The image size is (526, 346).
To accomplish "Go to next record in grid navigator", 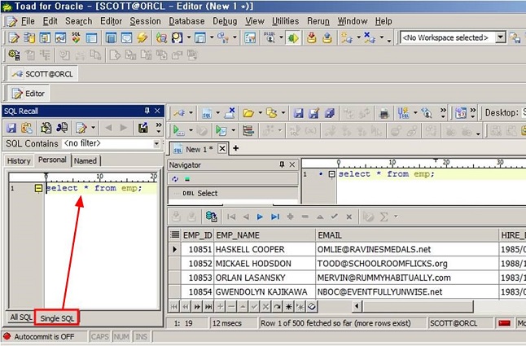I will pos(260,217).
